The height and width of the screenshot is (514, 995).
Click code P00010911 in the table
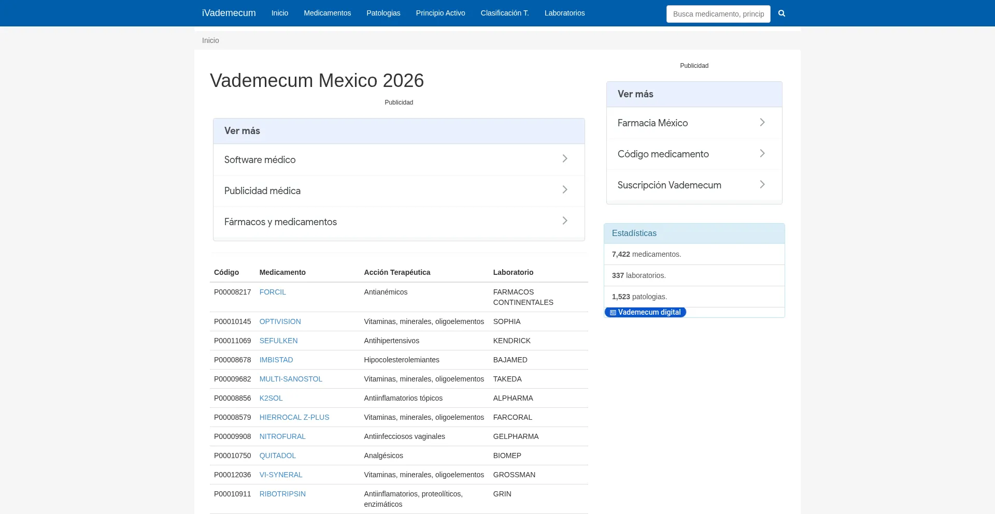tap(232, 494)
